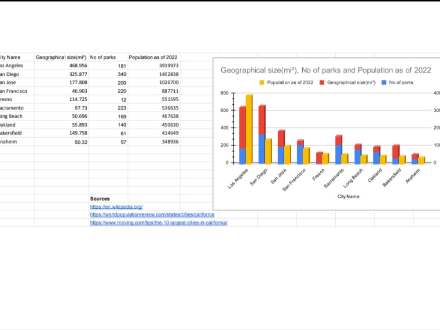Click the tall yellow Los Angeles population bar
Screen dimensions: 440x330
(249, 129)
